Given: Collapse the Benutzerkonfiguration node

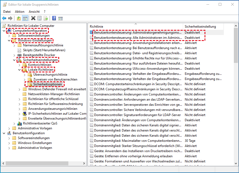Looking at the screenshot, I should tap(4, 133).
